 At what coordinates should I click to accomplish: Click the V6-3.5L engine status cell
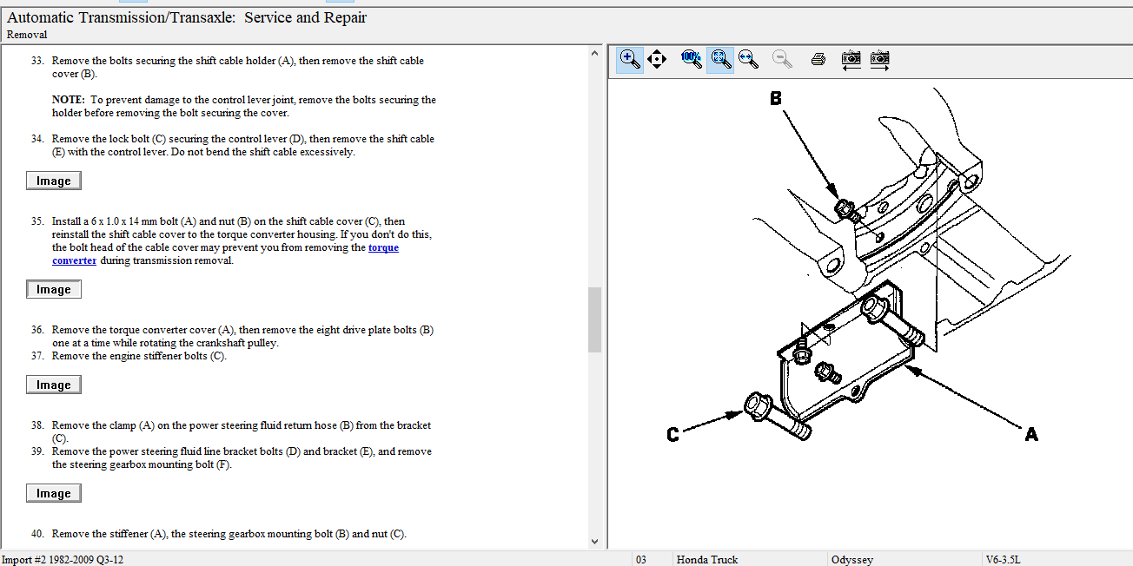point(1056,559)
